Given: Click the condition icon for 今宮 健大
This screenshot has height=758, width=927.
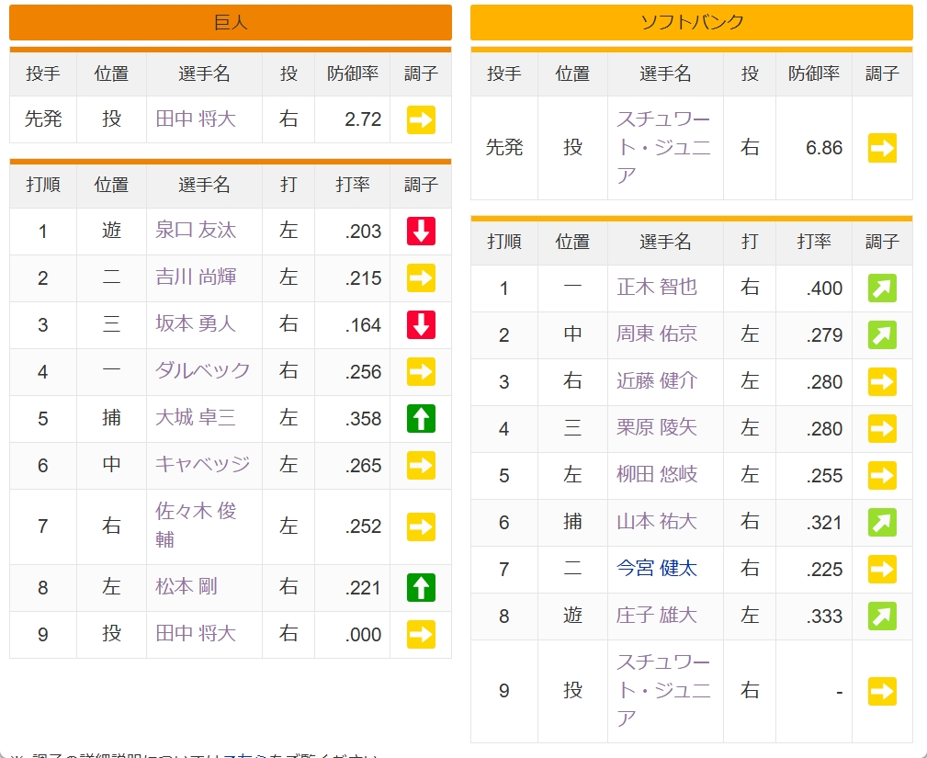Looking at the screenshot, I should (882, 569).
